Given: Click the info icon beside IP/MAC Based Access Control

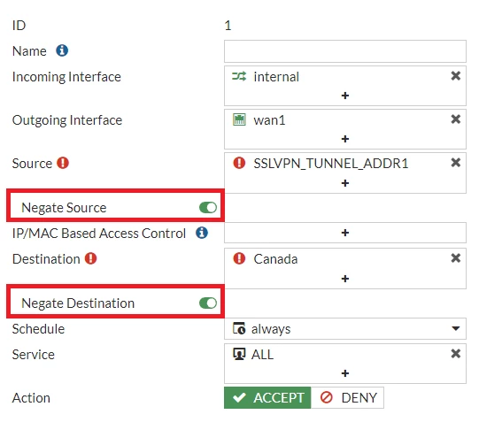Looking at the screenshot, I should [x=202, y=233].
